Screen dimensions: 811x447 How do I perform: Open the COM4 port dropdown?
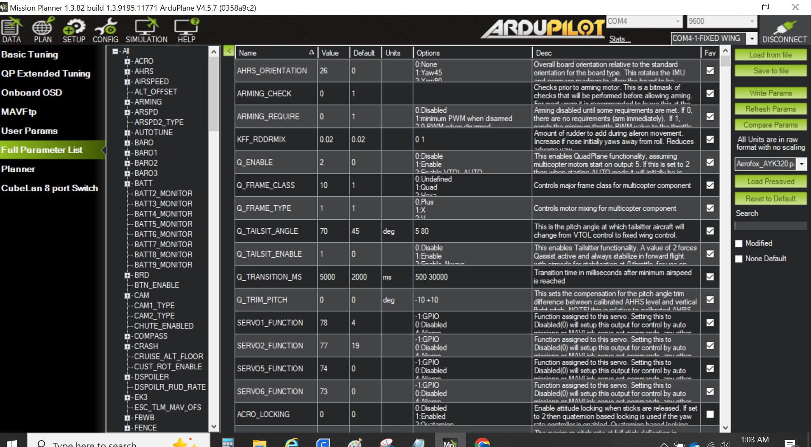677,21
